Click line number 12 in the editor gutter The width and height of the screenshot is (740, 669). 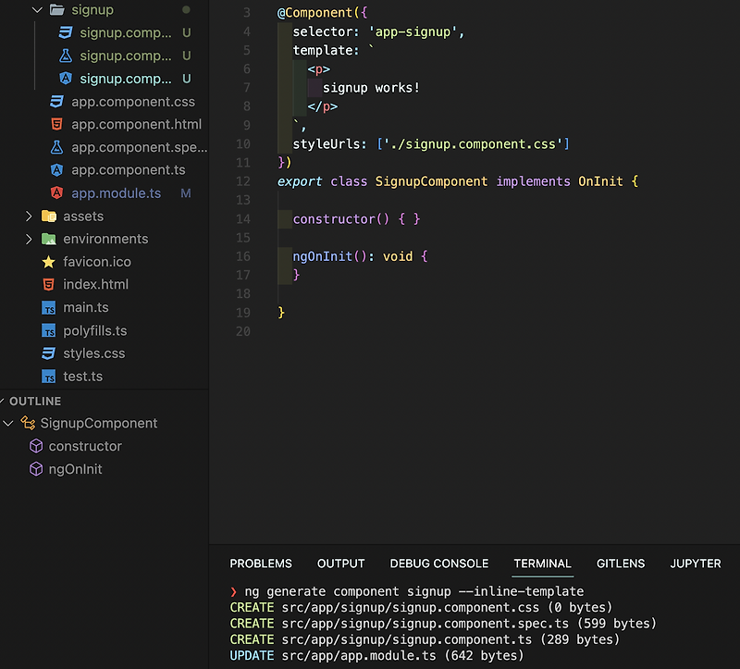[x=243, y=181]
